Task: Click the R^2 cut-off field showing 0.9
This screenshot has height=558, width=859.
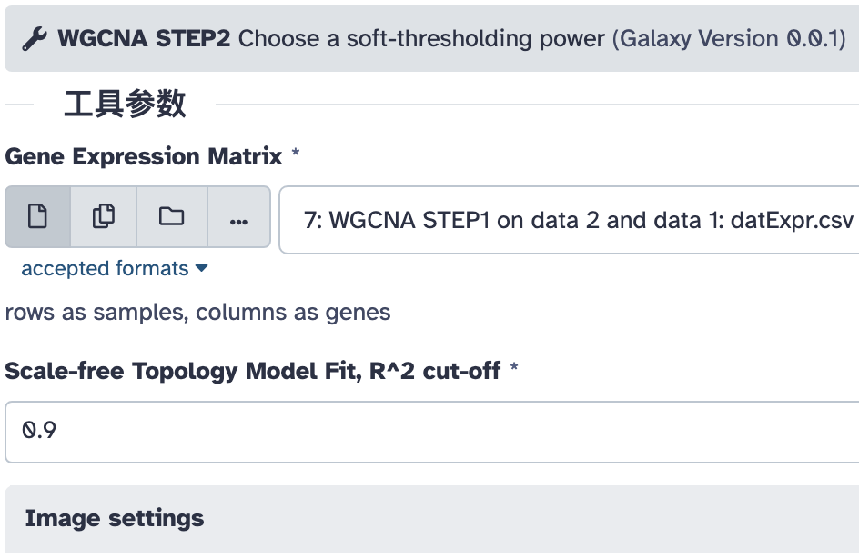Action: (x=431, y=432)
